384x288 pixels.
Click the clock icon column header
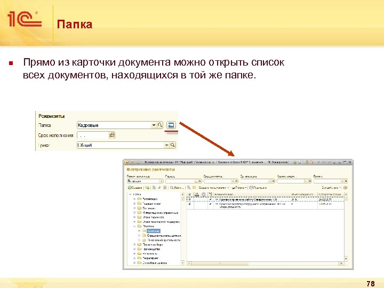pyautogui.click(x=204, y=195)
